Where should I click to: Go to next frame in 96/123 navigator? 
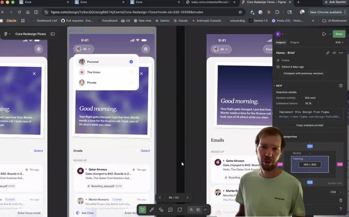pos(187,198)
